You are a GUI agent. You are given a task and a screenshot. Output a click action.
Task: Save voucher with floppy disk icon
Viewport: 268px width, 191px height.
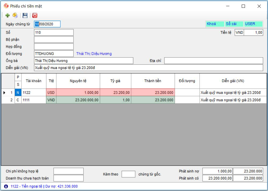(25, 16)
